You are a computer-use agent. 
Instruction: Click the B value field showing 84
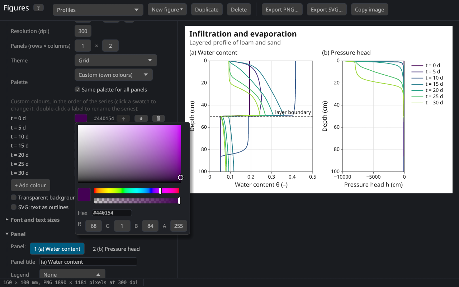150,226
